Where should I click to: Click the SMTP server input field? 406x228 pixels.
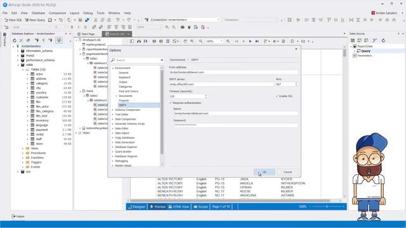[221, 84]
